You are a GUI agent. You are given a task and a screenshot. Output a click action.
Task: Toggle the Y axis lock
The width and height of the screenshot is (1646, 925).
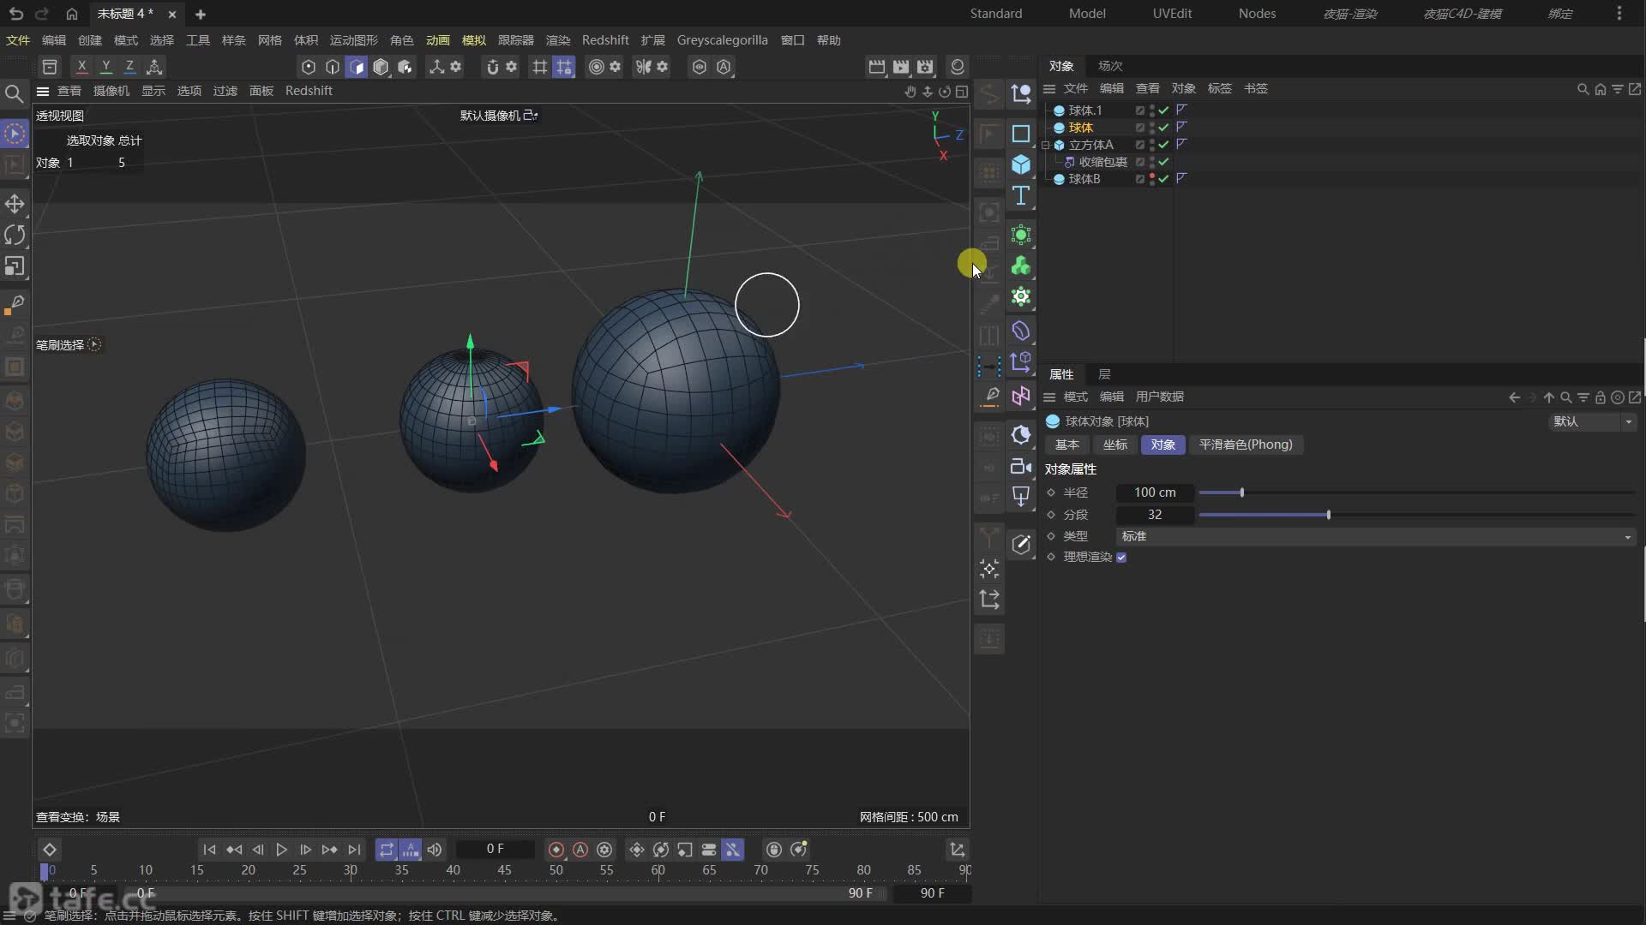[105, 67]
